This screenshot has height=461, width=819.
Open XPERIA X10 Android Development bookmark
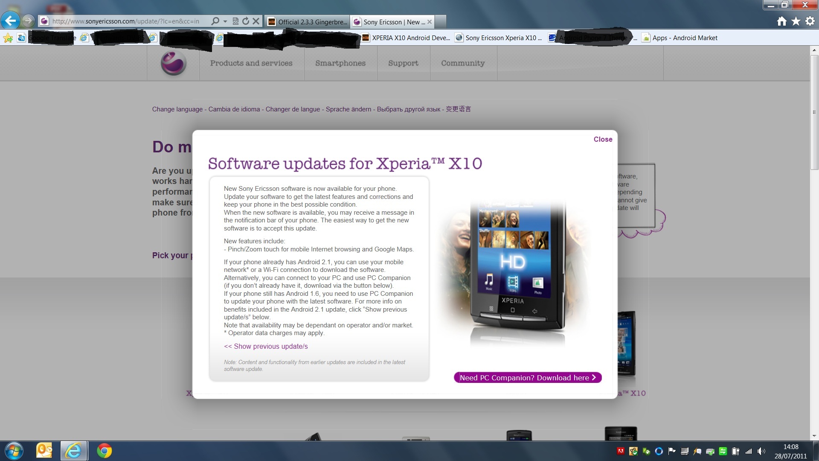tap(406, 38)
